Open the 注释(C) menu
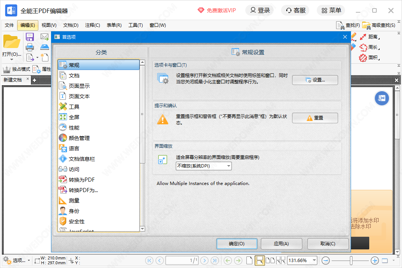 click(x=93, y=25)
